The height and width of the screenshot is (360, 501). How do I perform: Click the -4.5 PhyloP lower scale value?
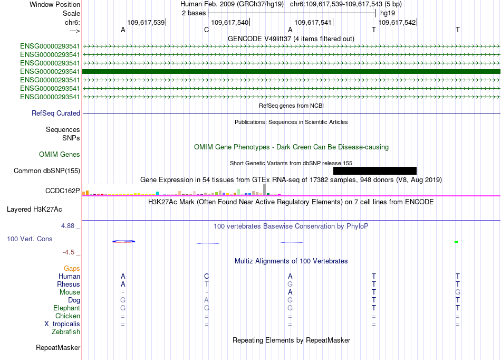pos(69,252)
